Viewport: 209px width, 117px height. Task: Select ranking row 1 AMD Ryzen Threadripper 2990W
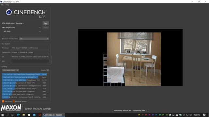click(x=24, y=74)
